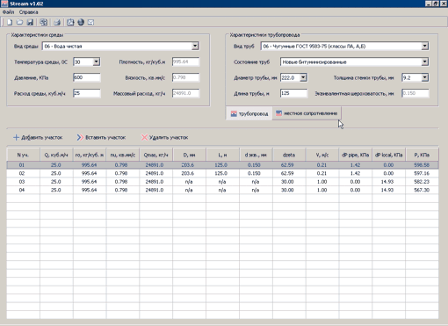Select row 02 in the sections table

coord(222,173)
